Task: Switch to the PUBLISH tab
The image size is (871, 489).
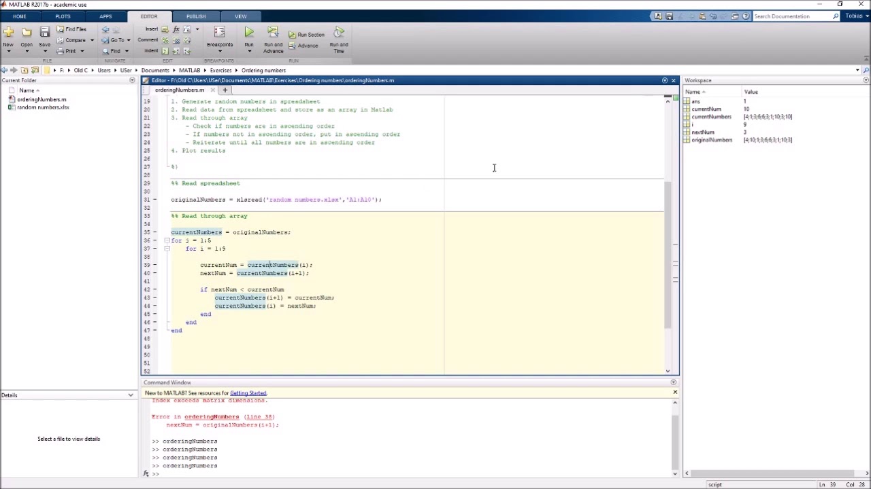Action: (x=196, y=16)
